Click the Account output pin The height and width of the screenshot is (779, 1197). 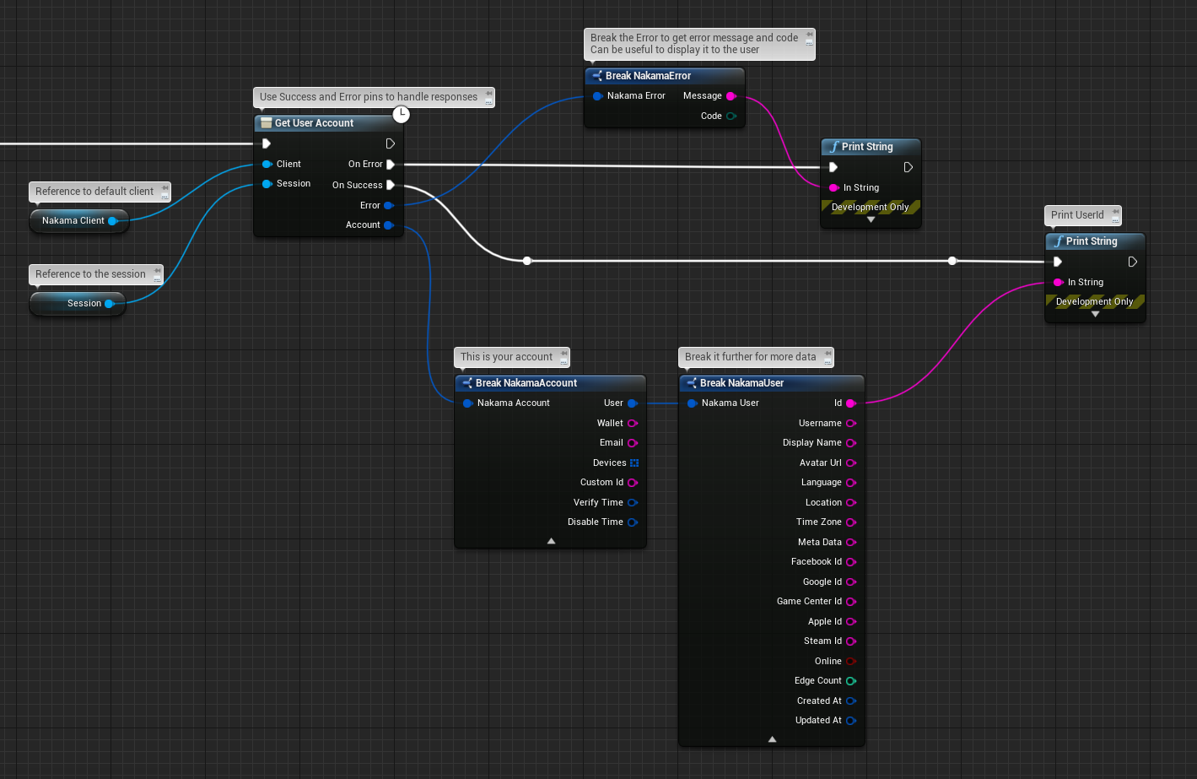[389, 225]
